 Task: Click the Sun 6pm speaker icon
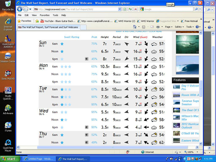pos(86,59)
